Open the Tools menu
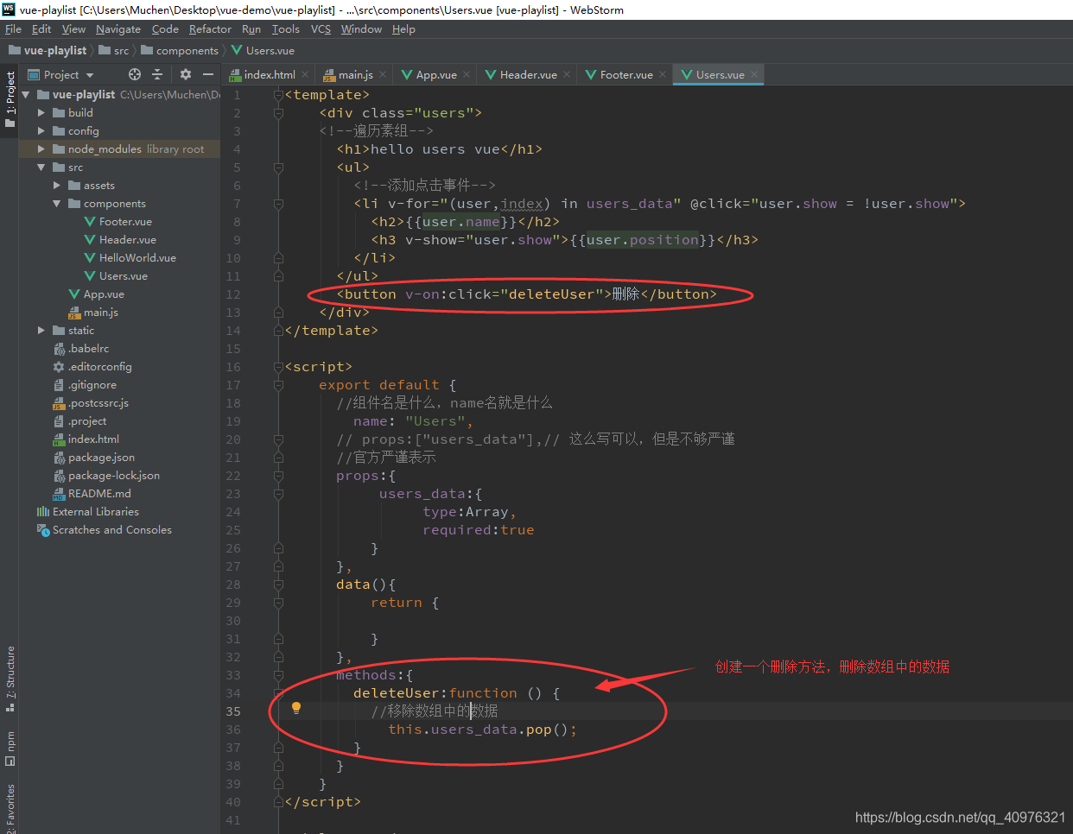The height and width of the screenshot is (834, 1073). (286, 29)
